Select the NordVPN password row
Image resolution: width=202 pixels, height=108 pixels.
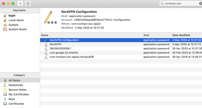click(121, 44)
